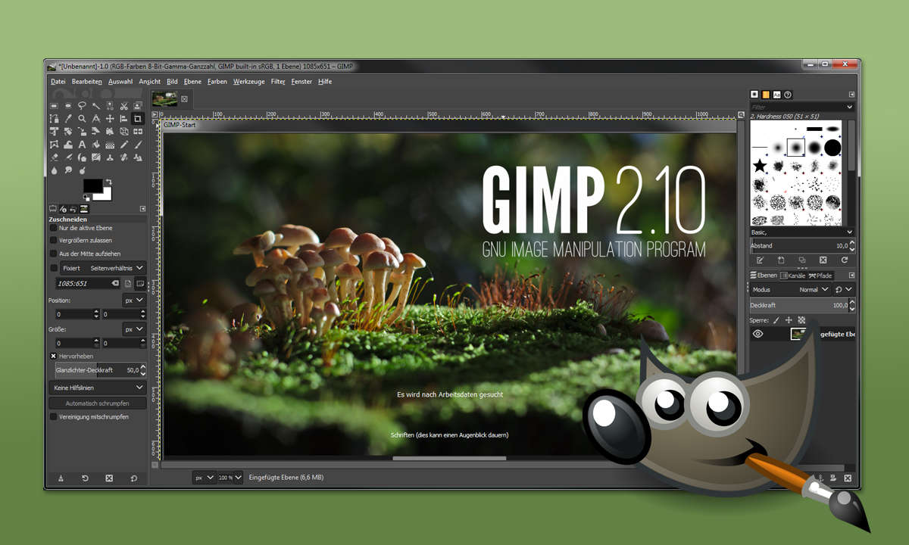The image size is (909, 545).
Task: Click the 1085:651 aspect ratio field
Action: (82, 283)
